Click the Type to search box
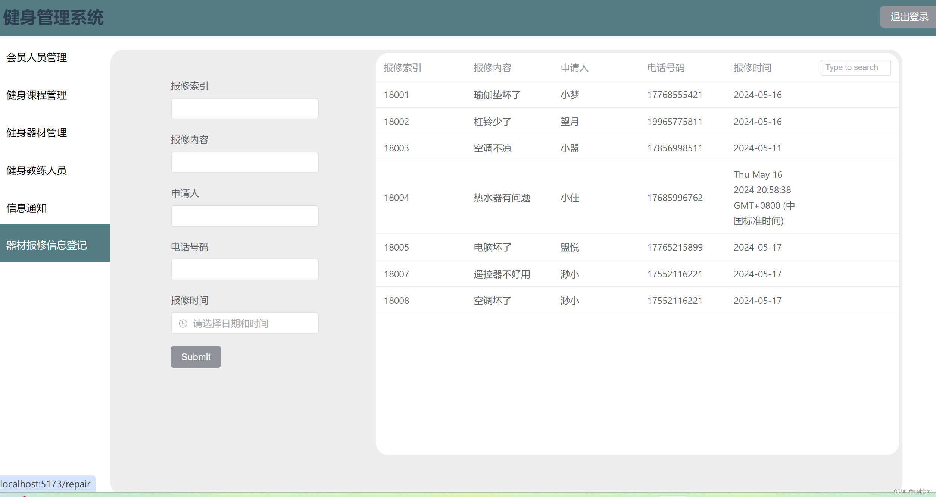This screenshot has width=936, height=497. (x=855, y=67)
